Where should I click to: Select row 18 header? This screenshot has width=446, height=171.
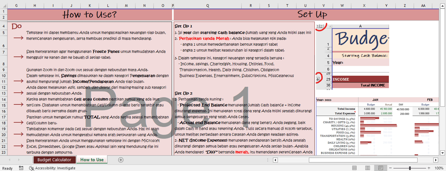click(x=3, y=123)
